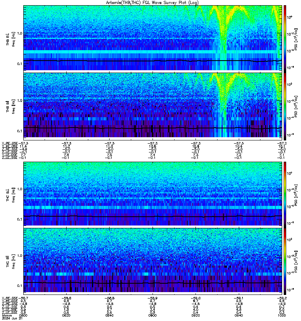Viewport: 301px width, 321px height.
Task: Click the 'hhmm' time axis label
Action: 7,315
